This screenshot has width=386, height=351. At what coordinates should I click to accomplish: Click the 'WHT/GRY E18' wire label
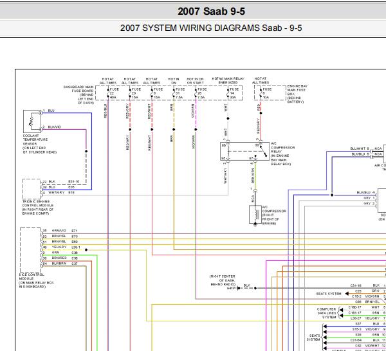pyautogui.click(x=61, y=192)
